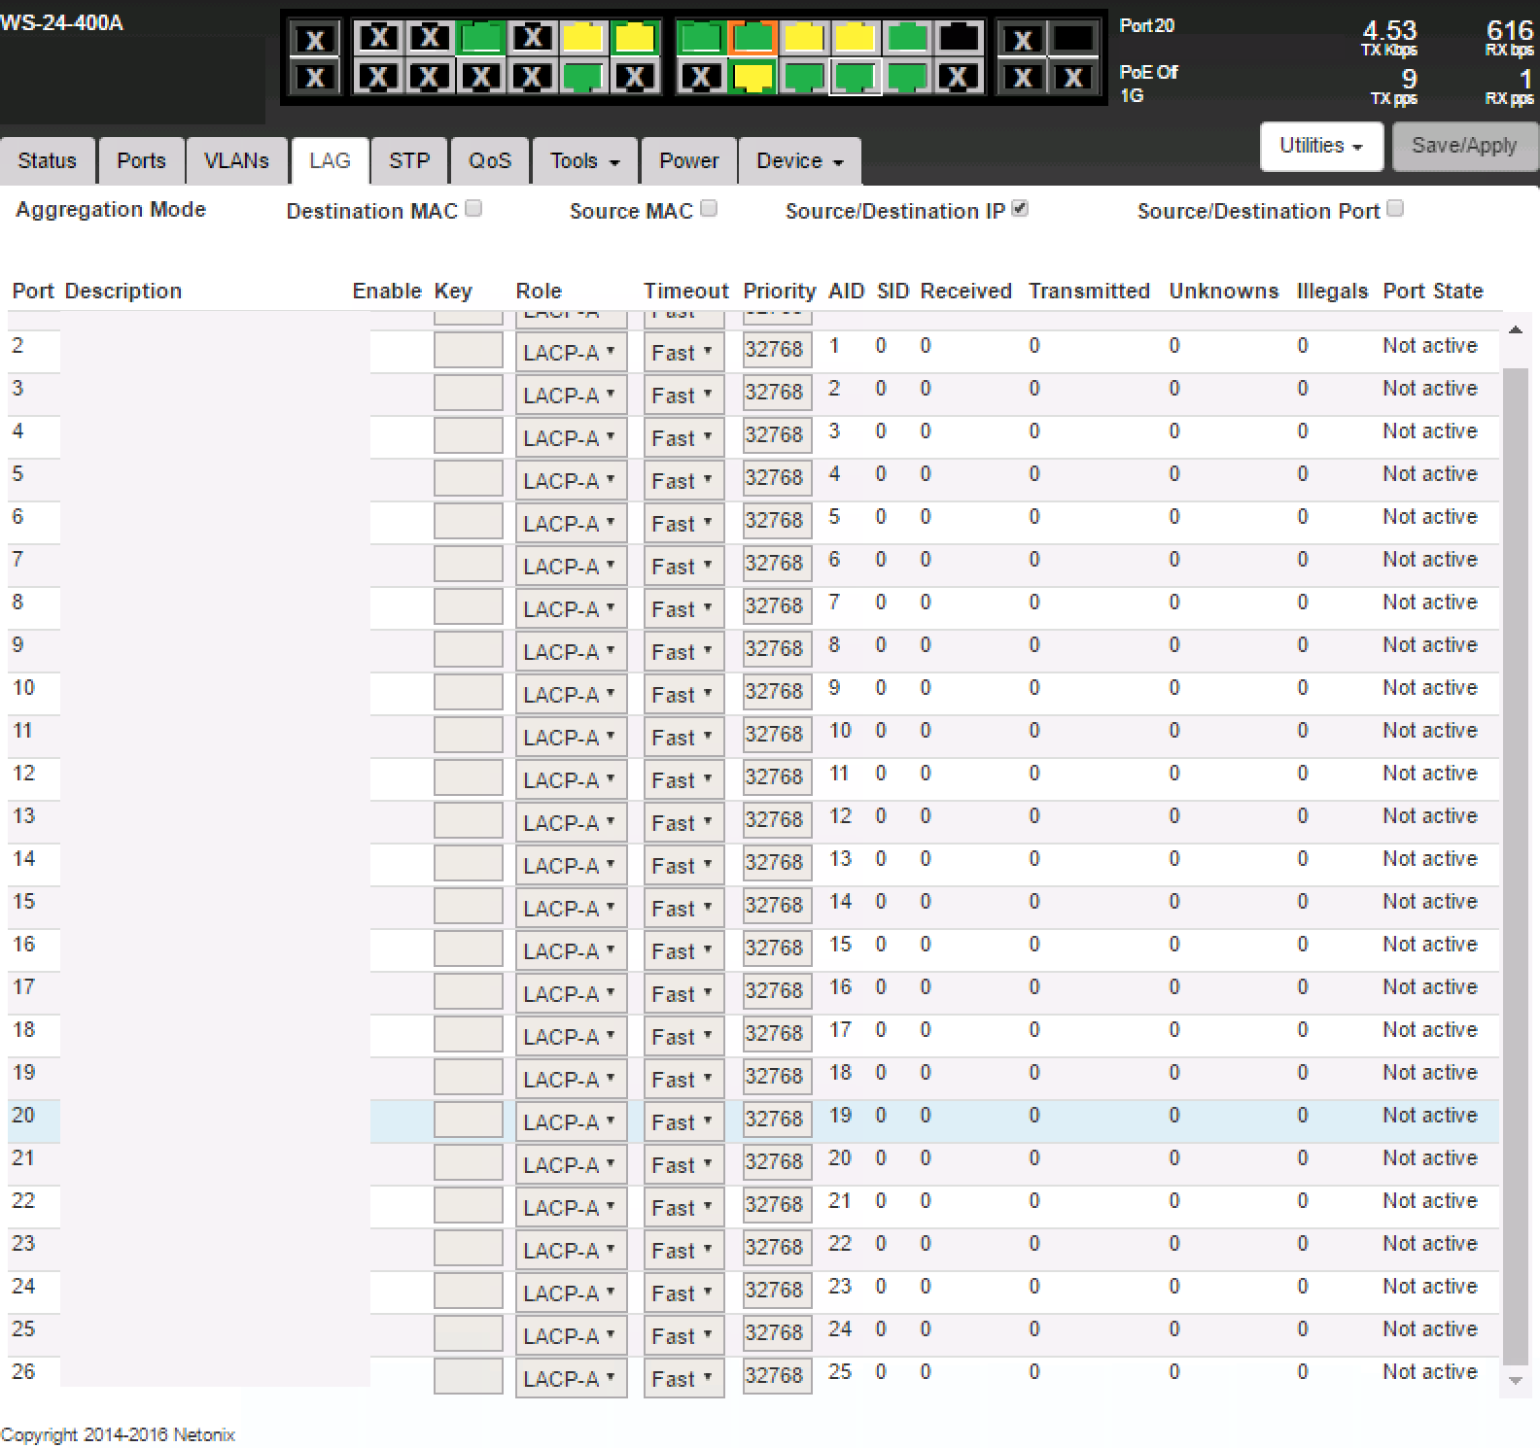Open the Timeout dropdown for port 12

coord(683,779)
